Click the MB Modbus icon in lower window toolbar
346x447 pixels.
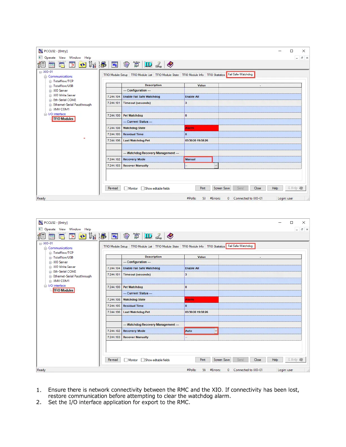click(x=114, y=236)
